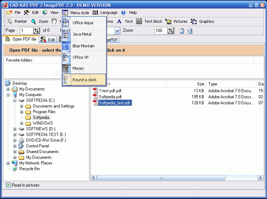The width and height of the screenshot is (267, 199).
Task: Select the Softpedia folder in tree
Action: pos(41,117)
